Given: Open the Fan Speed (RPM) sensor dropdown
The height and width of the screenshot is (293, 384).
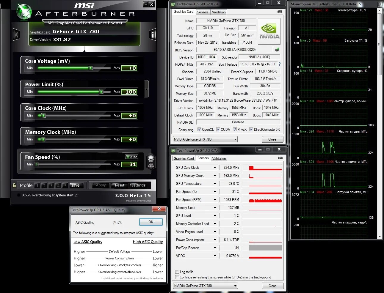Looking at the screenshot, I should [215, 200].
